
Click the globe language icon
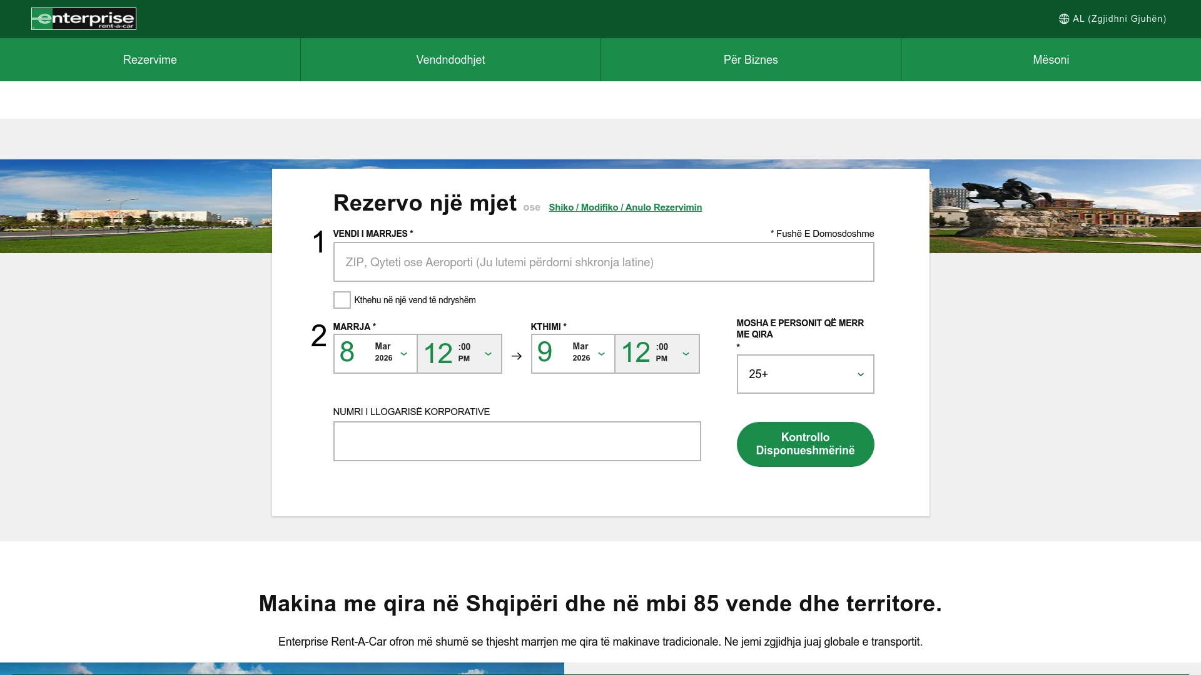(x=1065, y=19)
